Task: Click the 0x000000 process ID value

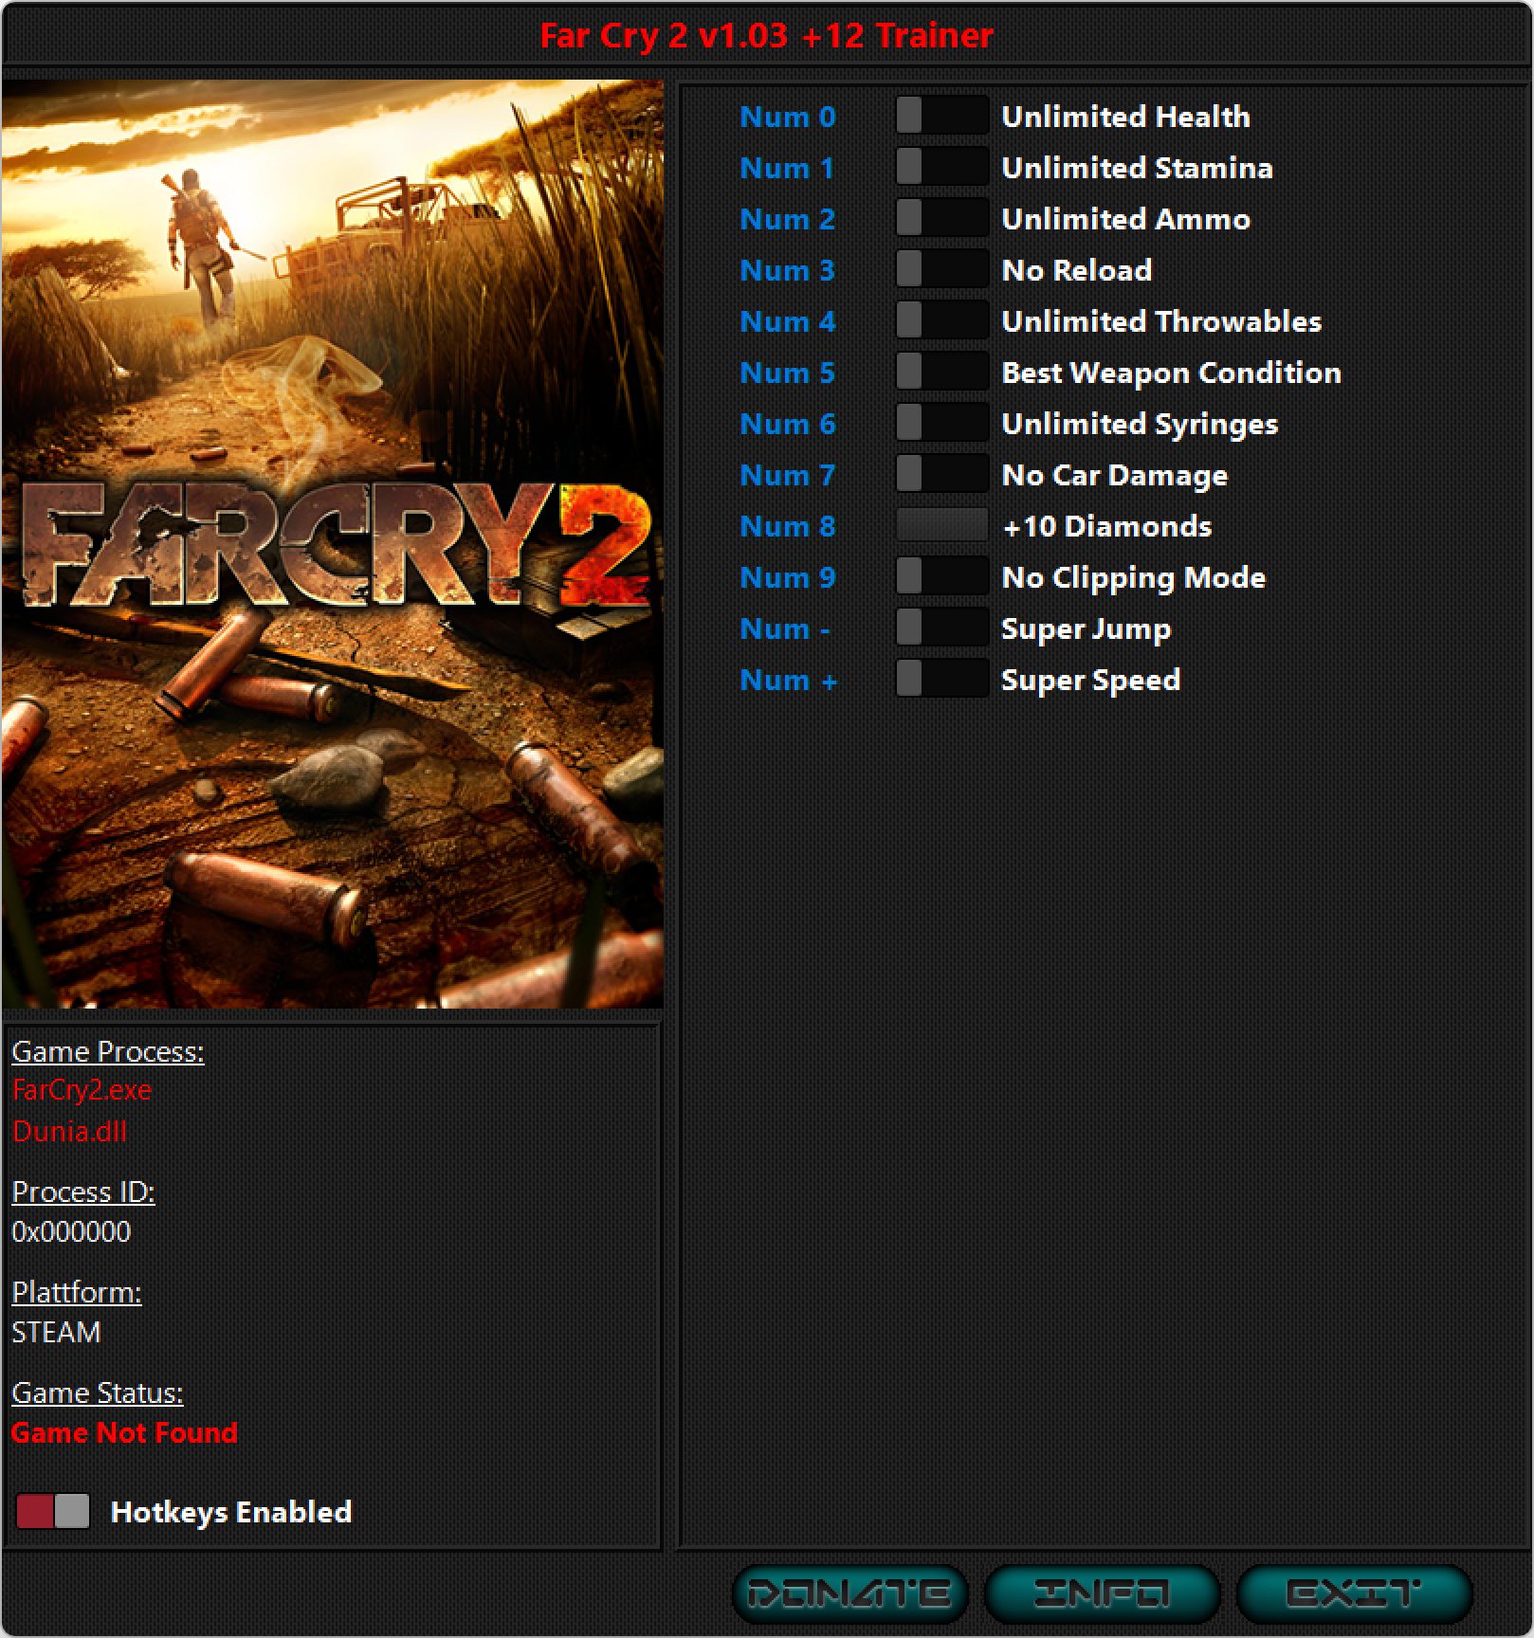Action: tap(71, 1231)
